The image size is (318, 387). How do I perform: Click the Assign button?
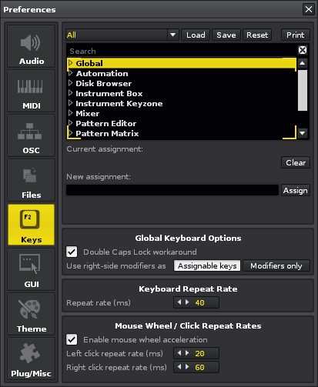[296, 190]
